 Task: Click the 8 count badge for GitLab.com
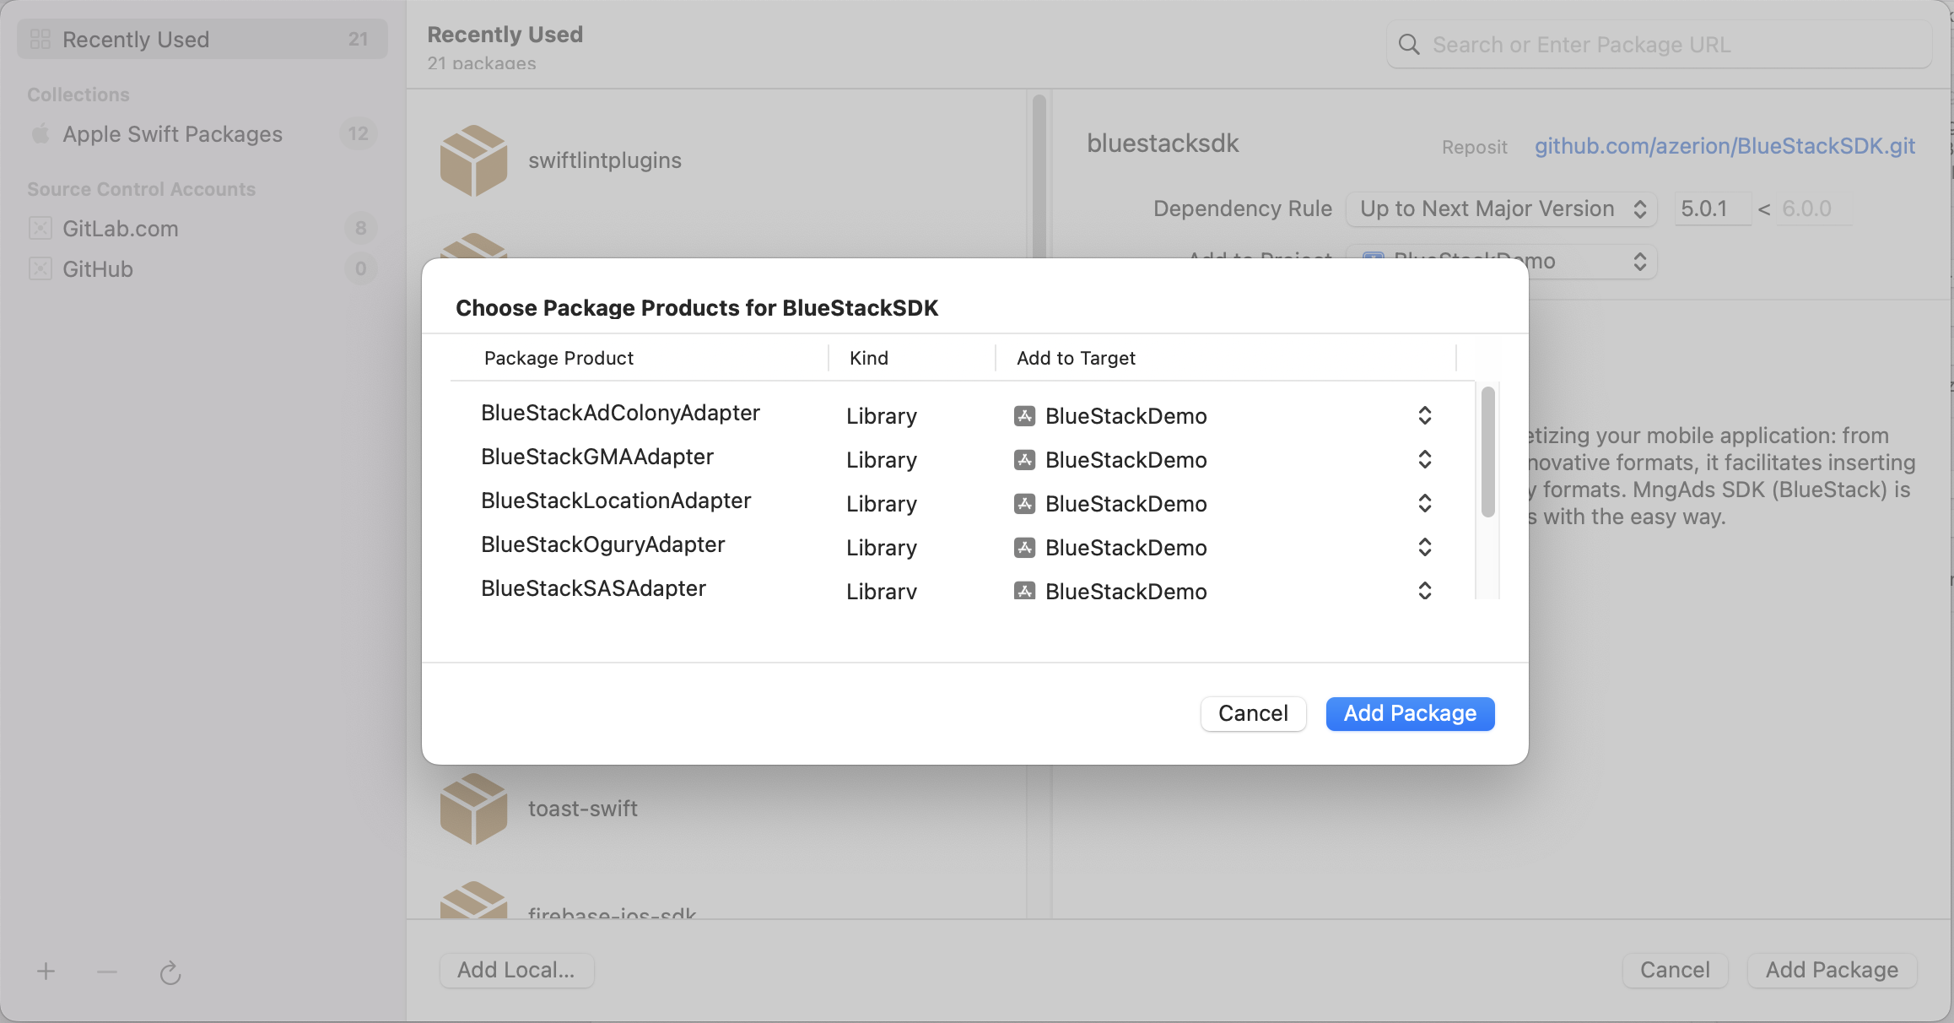click(360, 228)
